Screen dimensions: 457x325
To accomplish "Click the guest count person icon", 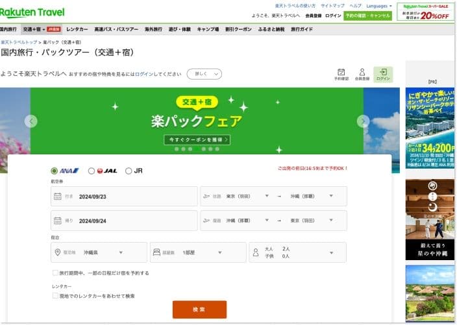I will [256, 252].
